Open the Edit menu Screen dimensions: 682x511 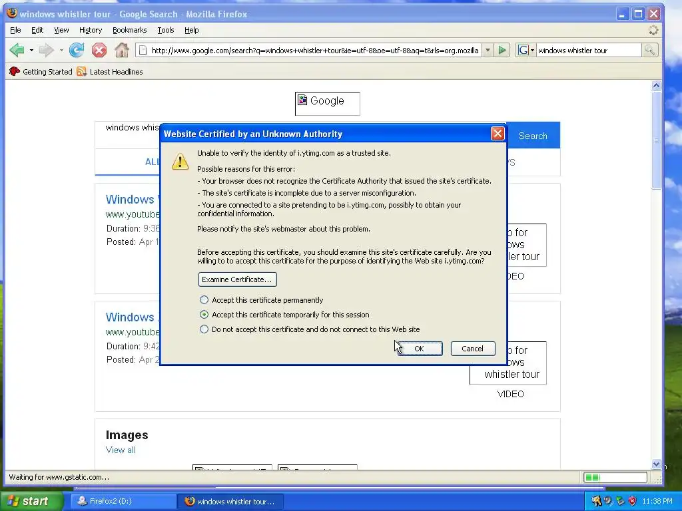pyautogui.click(x=37, y=30)
